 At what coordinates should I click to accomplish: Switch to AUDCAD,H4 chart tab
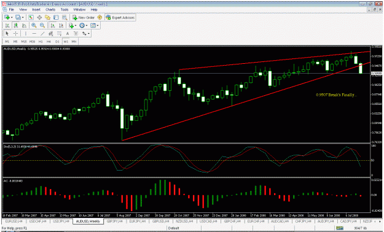(280, 221)
